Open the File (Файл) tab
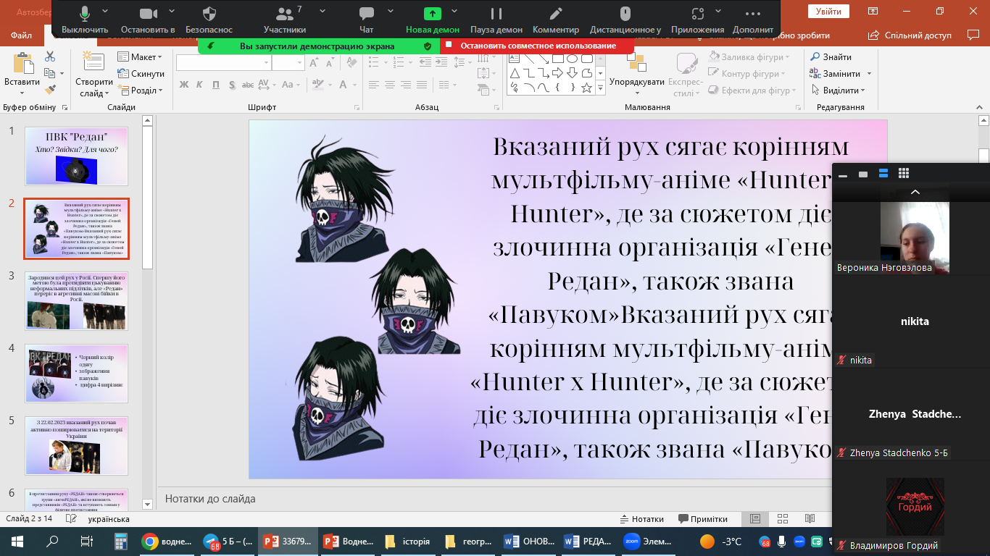The width and height of the screenshot is (990, 556). pos(21,35)
